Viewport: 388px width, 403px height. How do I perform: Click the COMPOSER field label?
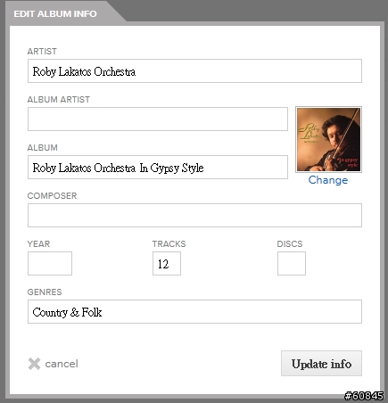tap(52, 196)
